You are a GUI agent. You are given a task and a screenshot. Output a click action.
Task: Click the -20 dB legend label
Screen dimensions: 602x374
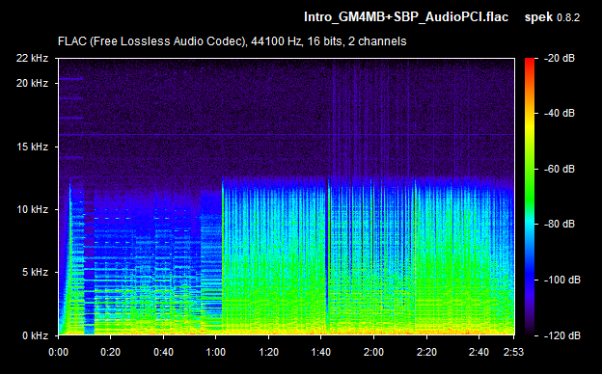(560, 58)
